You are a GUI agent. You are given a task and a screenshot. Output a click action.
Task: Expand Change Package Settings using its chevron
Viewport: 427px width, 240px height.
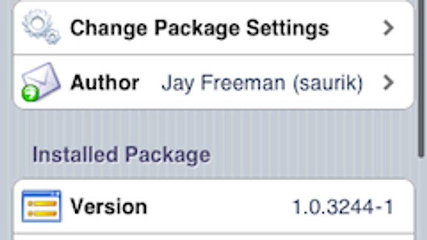click(x=388, y=28)
